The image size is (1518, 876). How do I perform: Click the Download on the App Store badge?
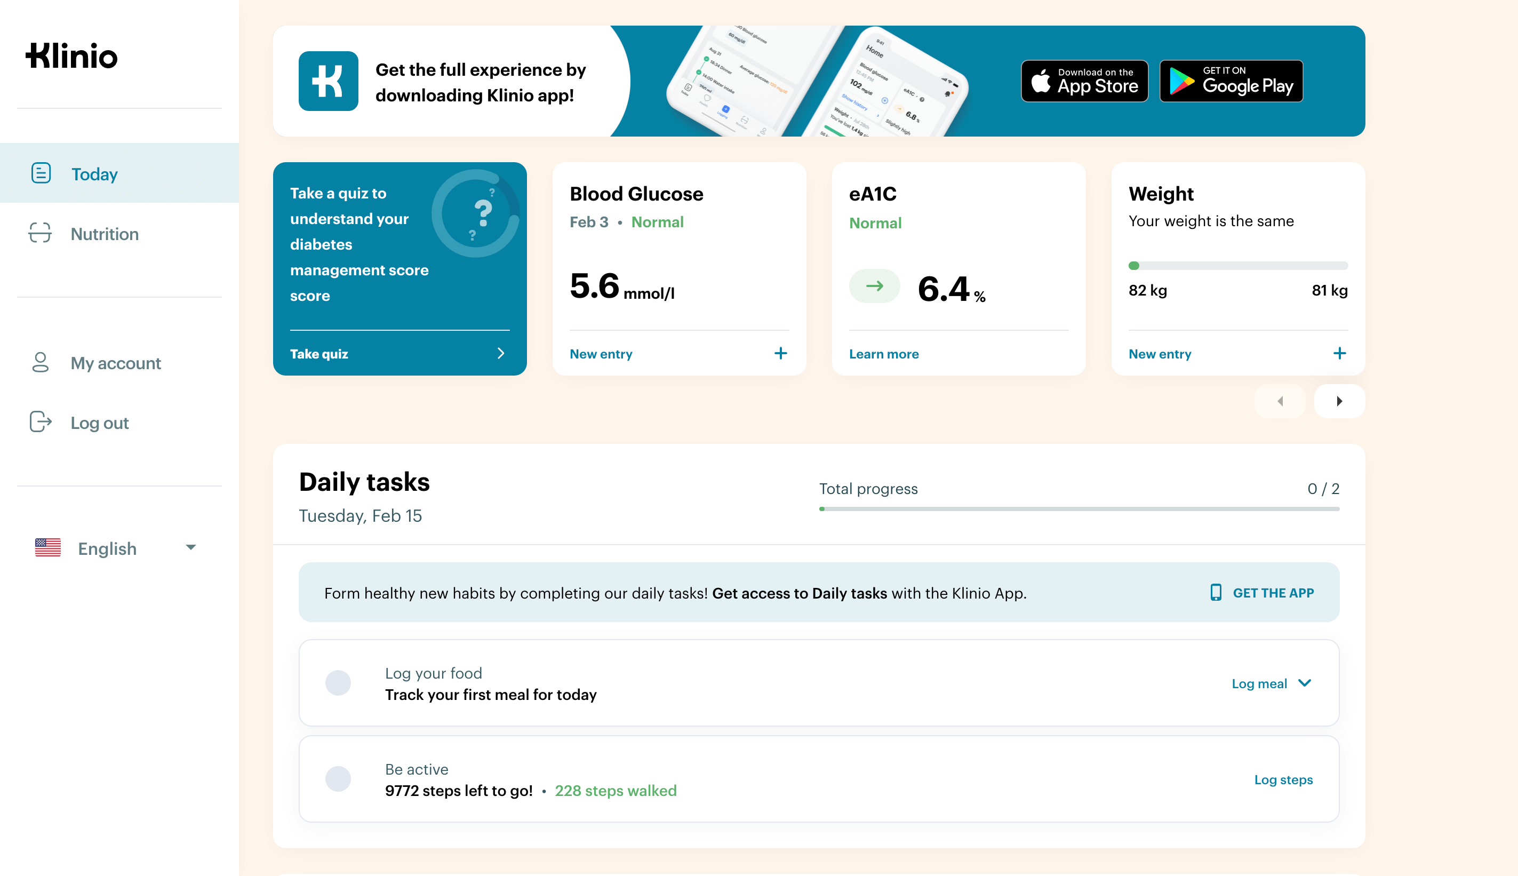click(x=1084, y=81)
